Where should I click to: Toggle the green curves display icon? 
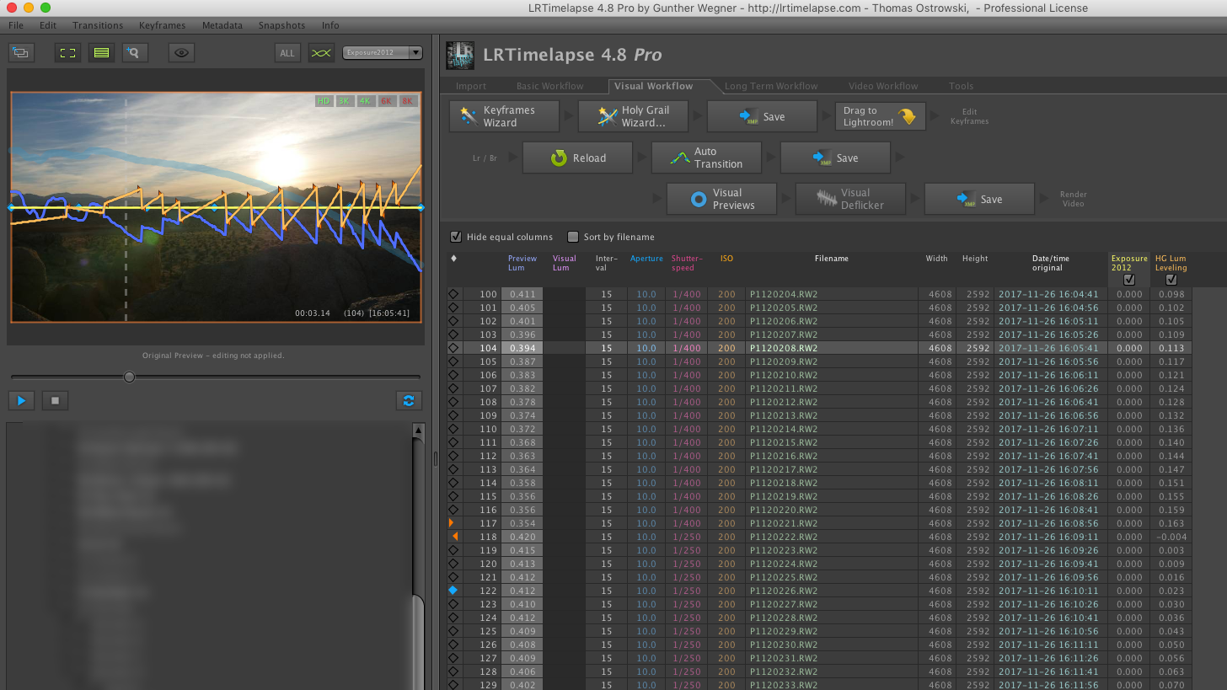321,52
